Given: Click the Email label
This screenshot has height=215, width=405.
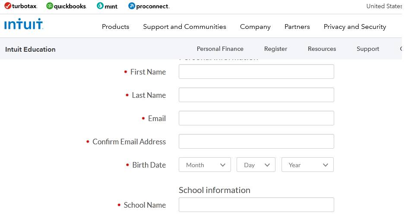Looking at the screenshot, I should (157, 118).
